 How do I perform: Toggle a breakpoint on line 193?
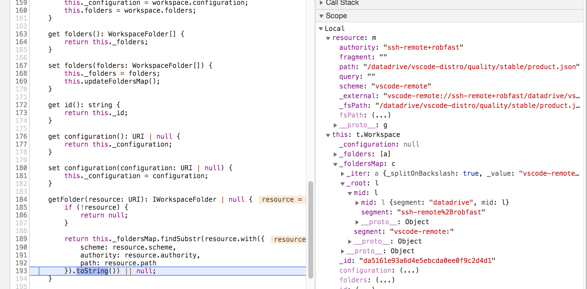click(x=21, y=271)
